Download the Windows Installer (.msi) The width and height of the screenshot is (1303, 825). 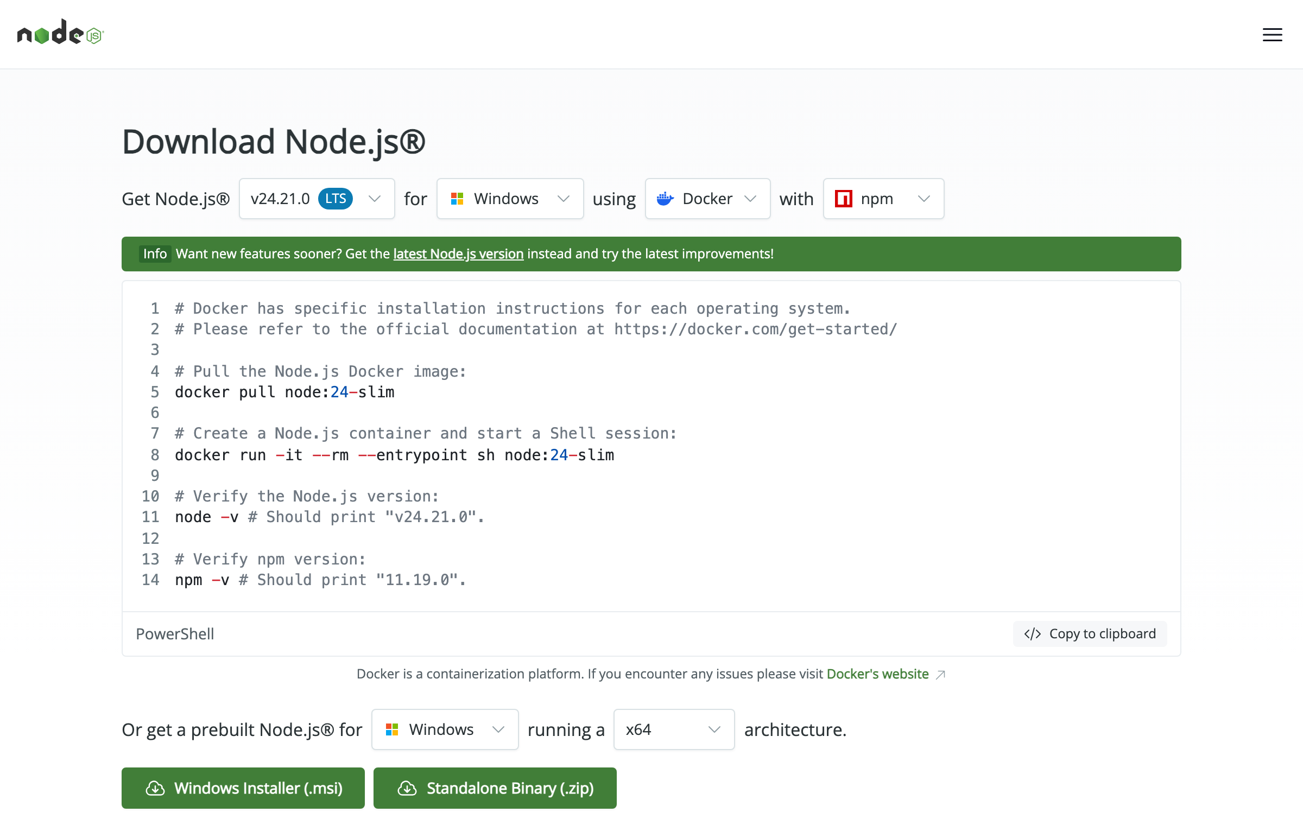[243, 788]
